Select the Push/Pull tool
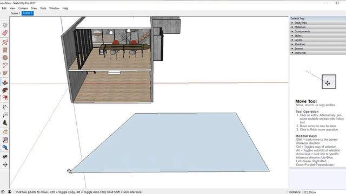The height and width of the screenshot is (194, 346). [5, 82]
